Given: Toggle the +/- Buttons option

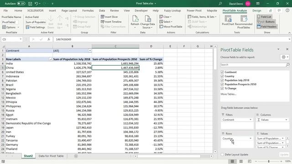Looking at the screenshot, I should point(266,22).
